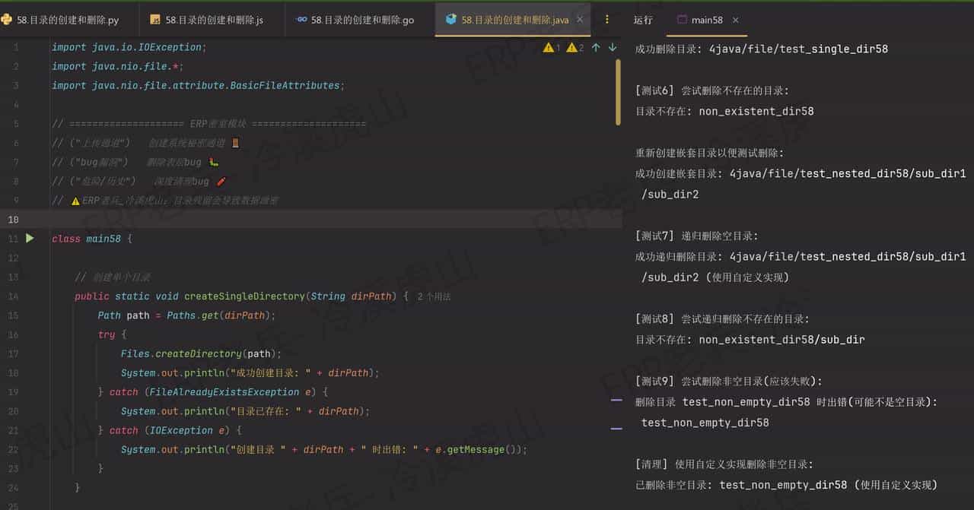Click the BasicFileAttributes import line
This screenshot has height=510, width=974.
[x=198, y=85]
